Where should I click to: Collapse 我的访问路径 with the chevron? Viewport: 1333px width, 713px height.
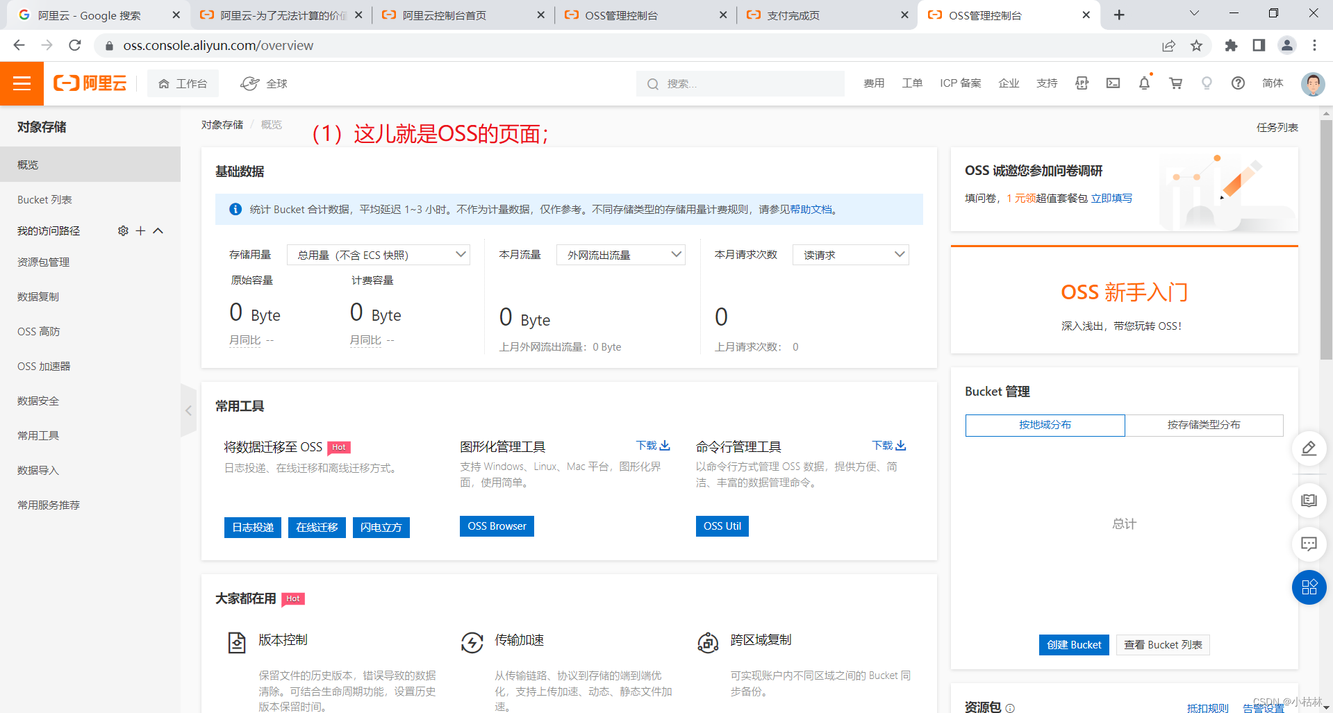158,230
